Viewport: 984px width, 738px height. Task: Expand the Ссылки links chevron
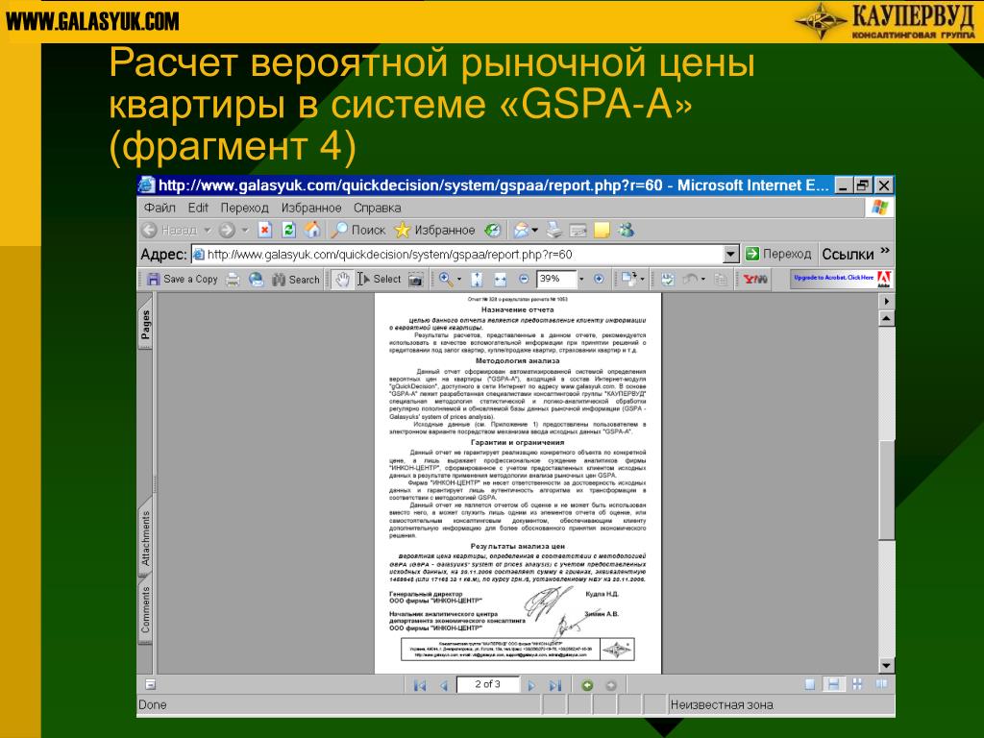[x=885, y=251]
